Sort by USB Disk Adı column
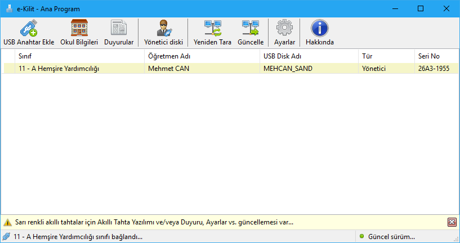 click(309, 56)
